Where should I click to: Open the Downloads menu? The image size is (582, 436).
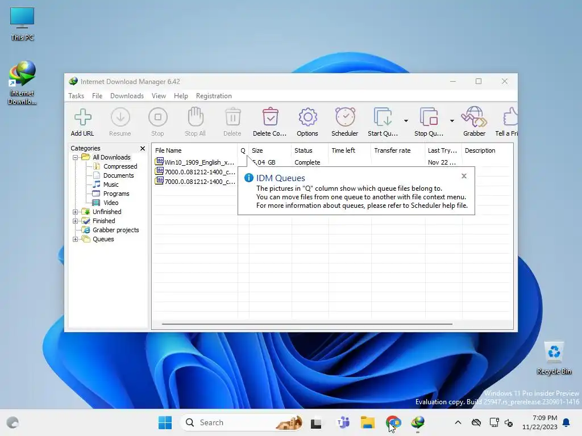[127, 95]
